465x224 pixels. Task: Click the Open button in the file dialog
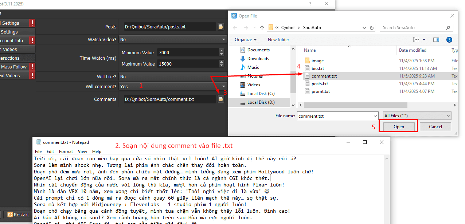tap(398, 127)
